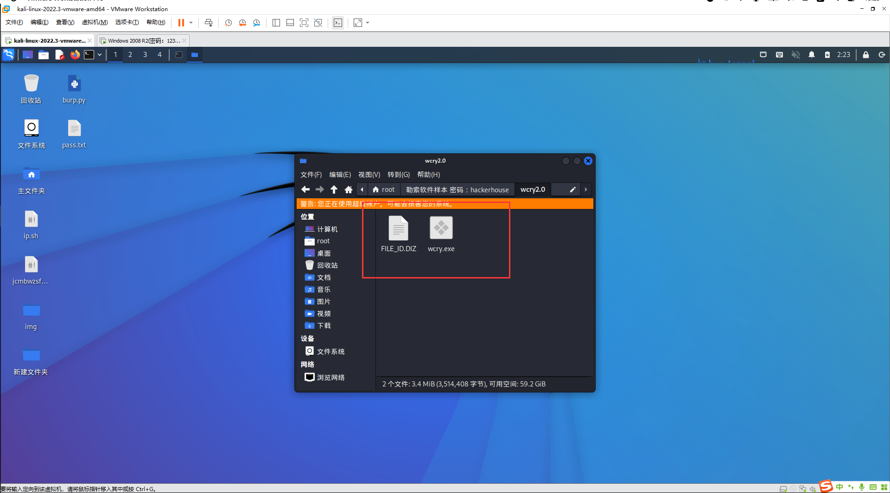This screenshot has width=890, height=493.
Task: Switch to workspace 4
Action: 160,55
